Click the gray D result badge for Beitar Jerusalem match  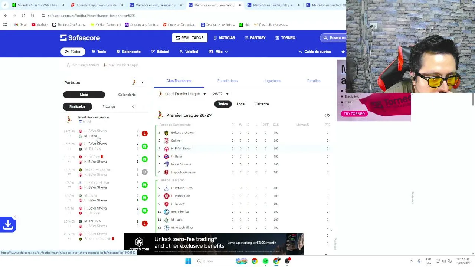pos(145,172)
